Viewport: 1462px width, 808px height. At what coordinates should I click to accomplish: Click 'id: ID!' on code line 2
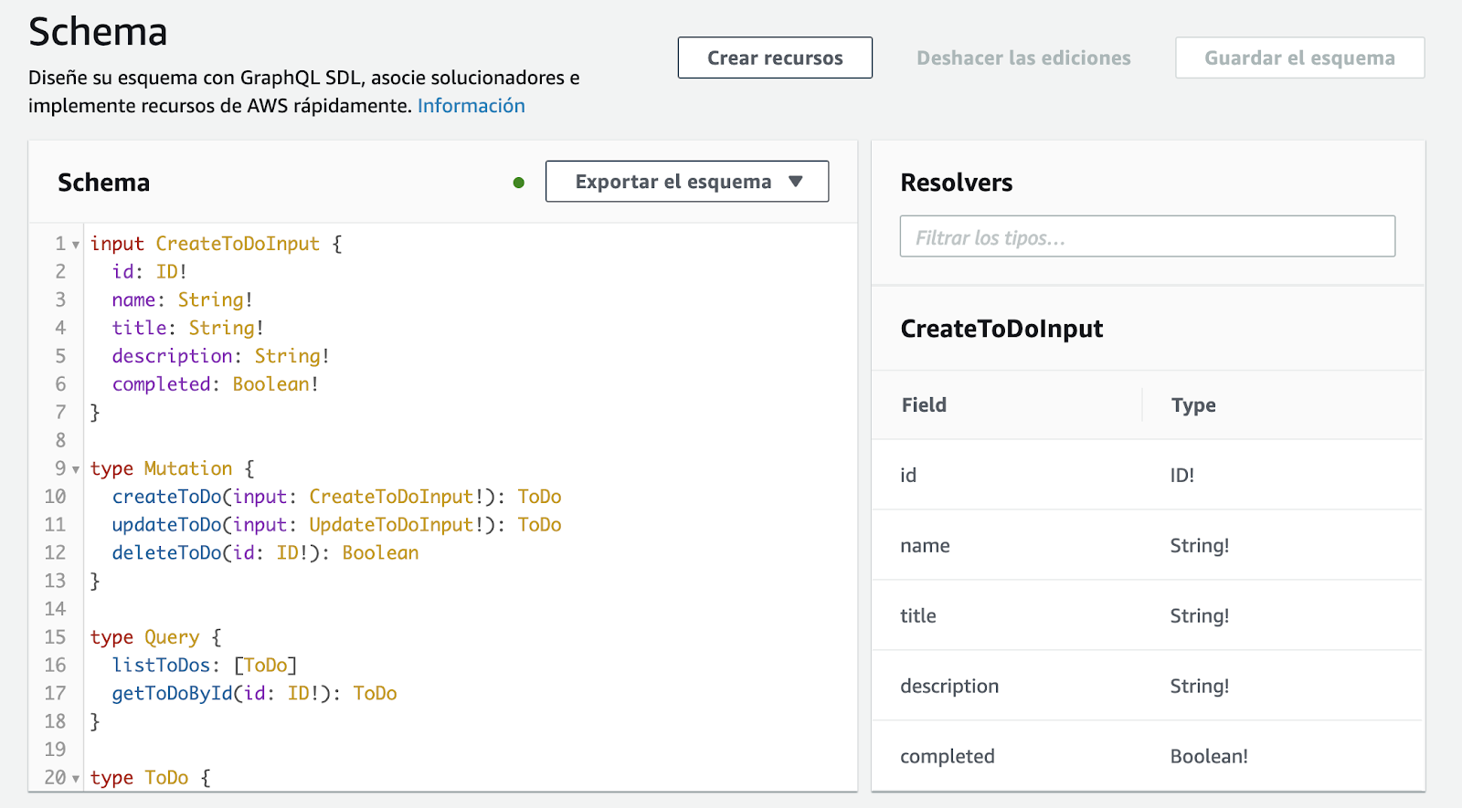click(149, 271)
